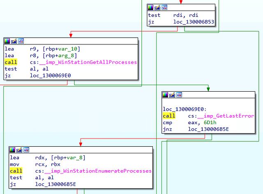The width and height of the screenshot is (263, 194).
Task: Click loc_130006B5E in jnz instruction
Action: [x=208, y=129]
